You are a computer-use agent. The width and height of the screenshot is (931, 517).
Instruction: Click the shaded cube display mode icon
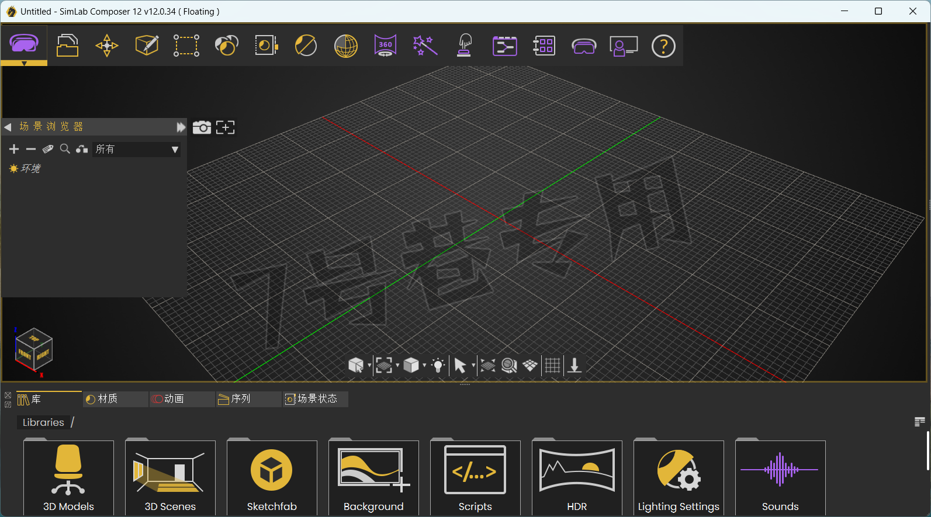(x=411, y=365)
